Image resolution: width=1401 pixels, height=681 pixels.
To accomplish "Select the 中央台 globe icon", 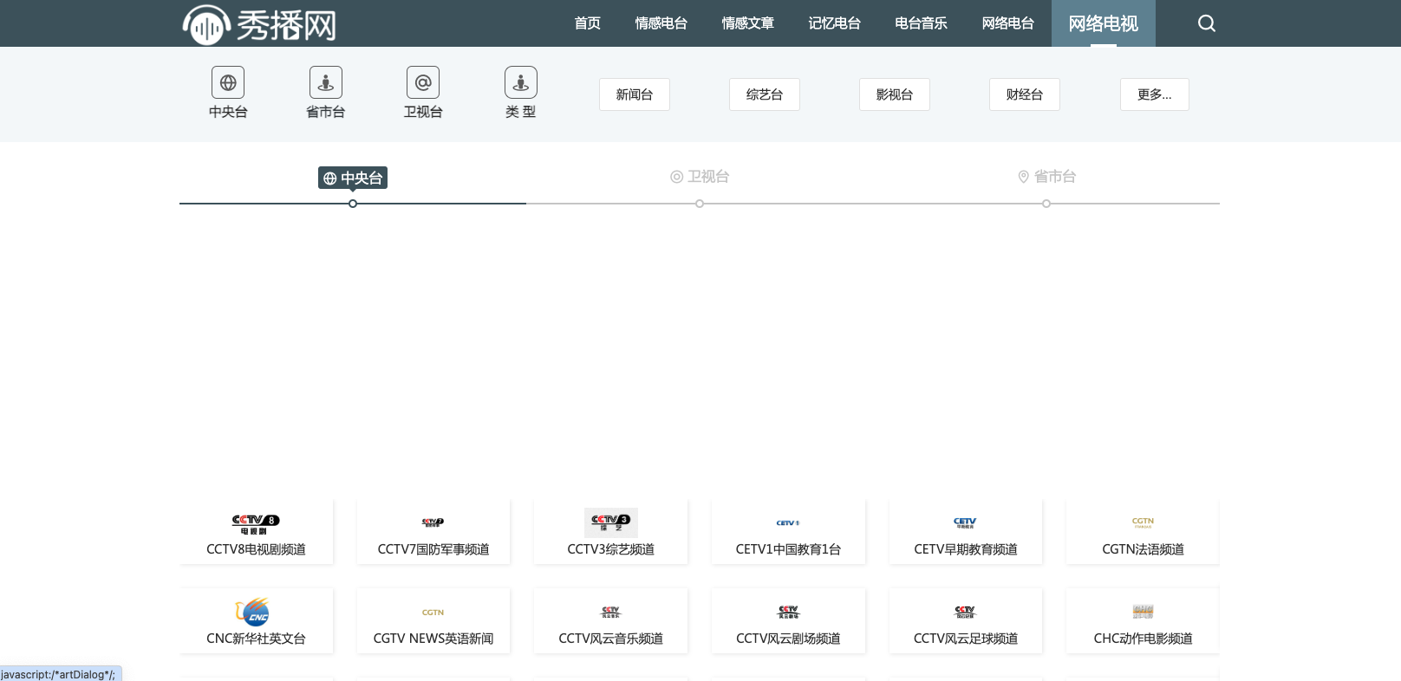I will [228, 82].
